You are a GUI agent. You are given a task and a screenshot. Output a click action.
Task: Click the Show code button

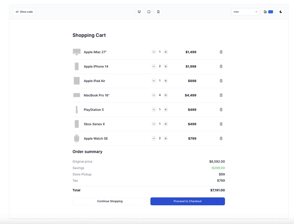click(24, 12)
